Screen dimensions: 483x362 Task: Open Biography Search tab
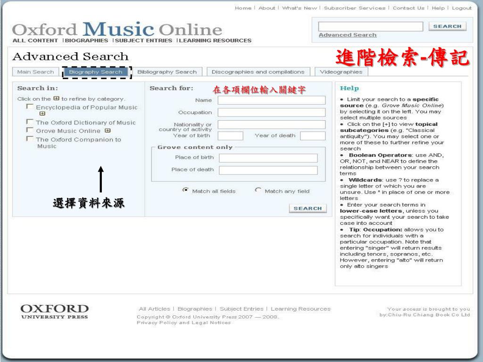pos(95,72)
